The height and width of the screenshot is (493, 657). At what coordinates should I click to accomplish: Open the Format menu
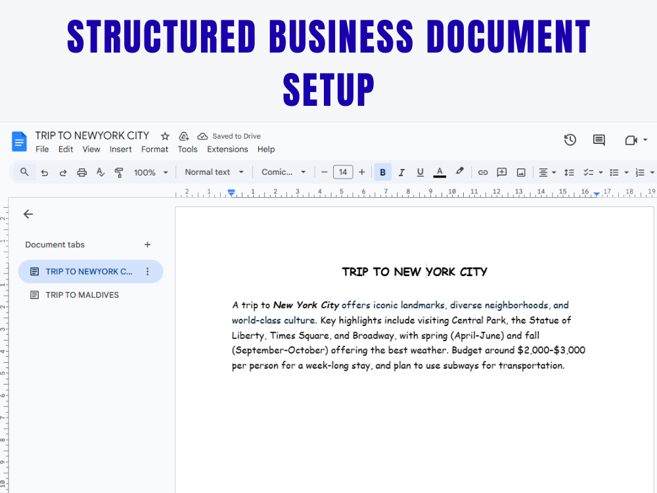(154, 149)
